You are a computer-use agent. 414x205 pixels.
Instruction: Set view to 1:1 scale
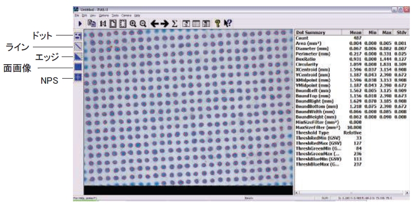click(103, 24)
